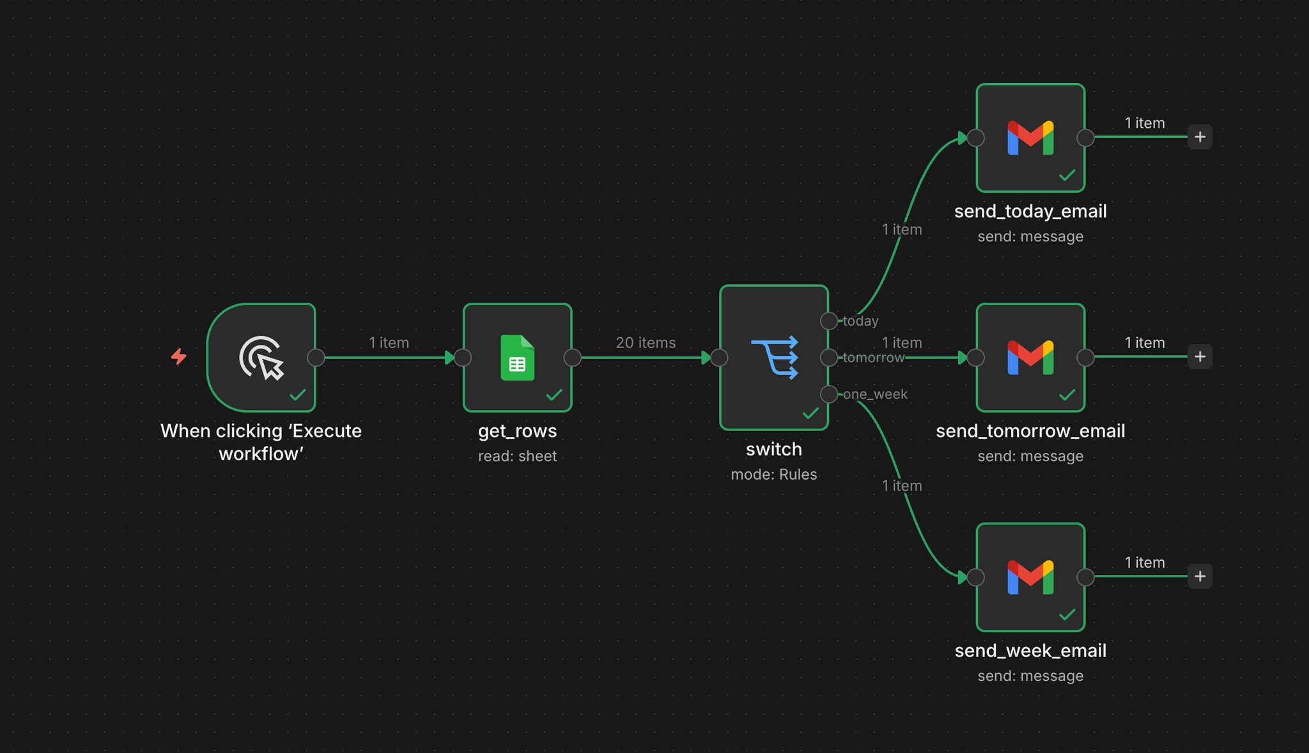Open the switch node icon

tap(774, 358)
